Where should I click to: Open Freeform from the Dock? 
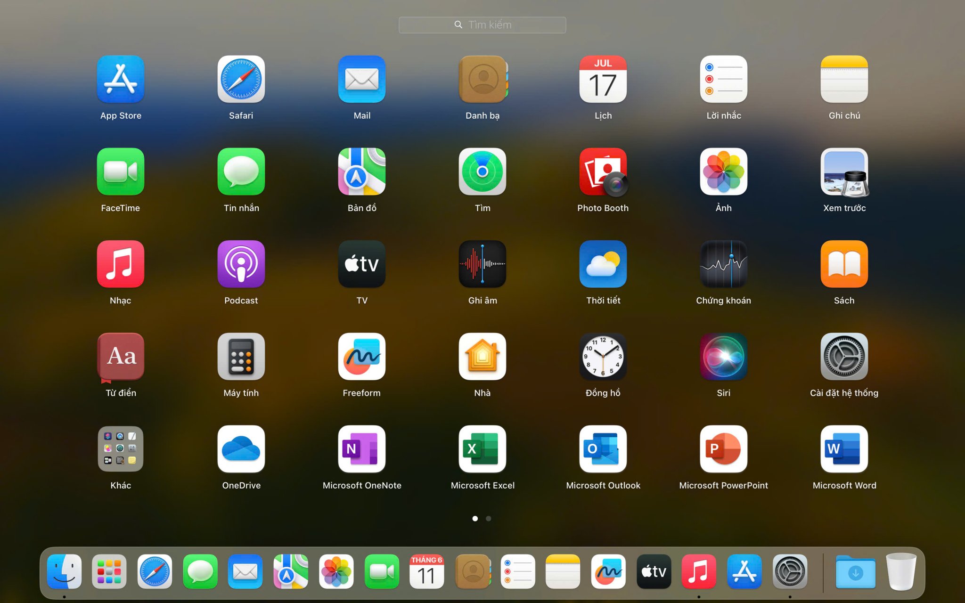(609, 571)
